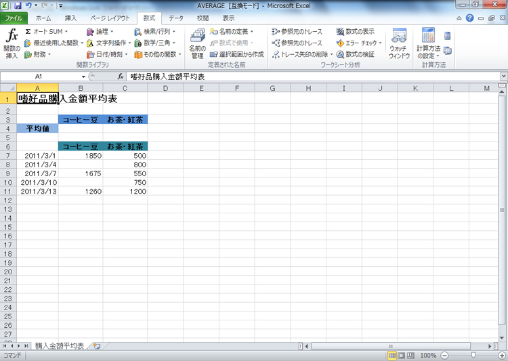Minimize the ribbon with the caret icon

coord(459,18)
